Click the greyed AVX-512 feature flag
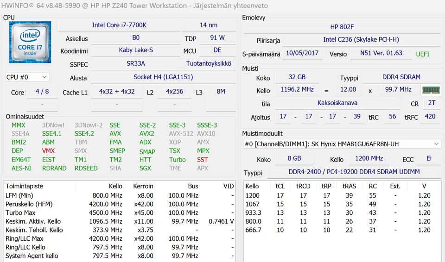Image resolution: width=445 pixels, height=262 pixels. (x=181, y=134)
